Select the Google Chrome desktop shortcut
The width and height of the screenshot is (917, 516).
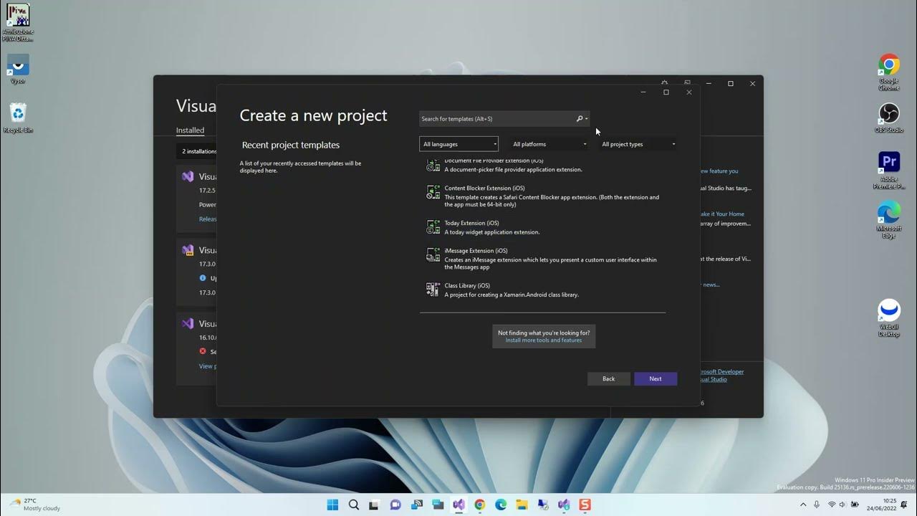tap(889, 72)
